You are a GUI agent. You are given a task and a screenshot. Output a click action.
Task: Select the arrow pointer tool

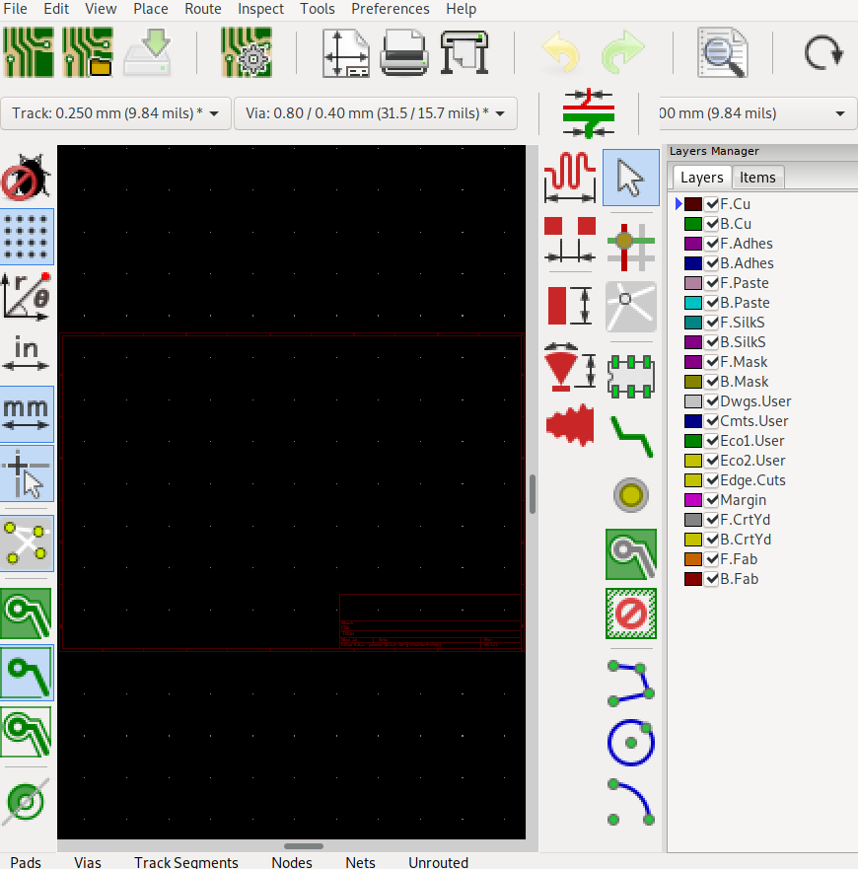(630, 179)
